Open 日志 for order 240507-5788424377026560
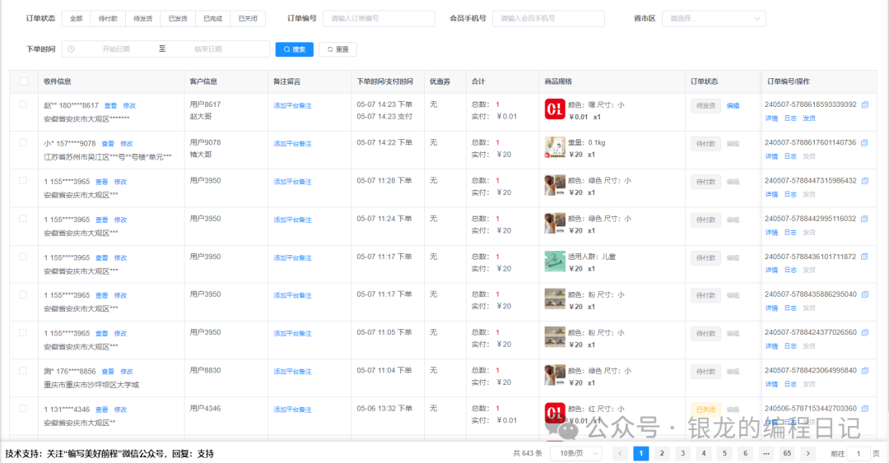 790,346
